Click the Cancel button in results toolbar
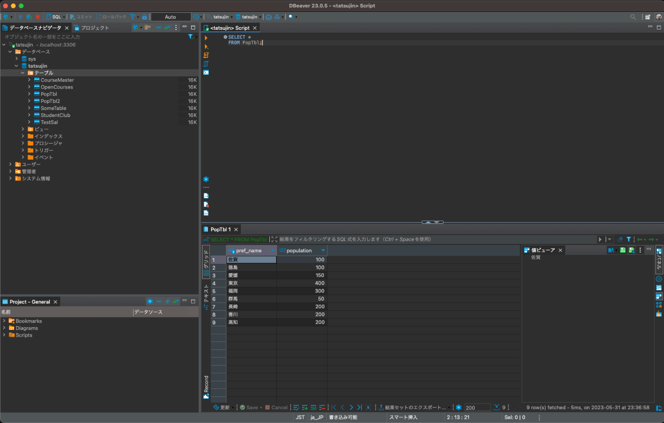This screenshot has width=664, height=423. tap(276, 407)
